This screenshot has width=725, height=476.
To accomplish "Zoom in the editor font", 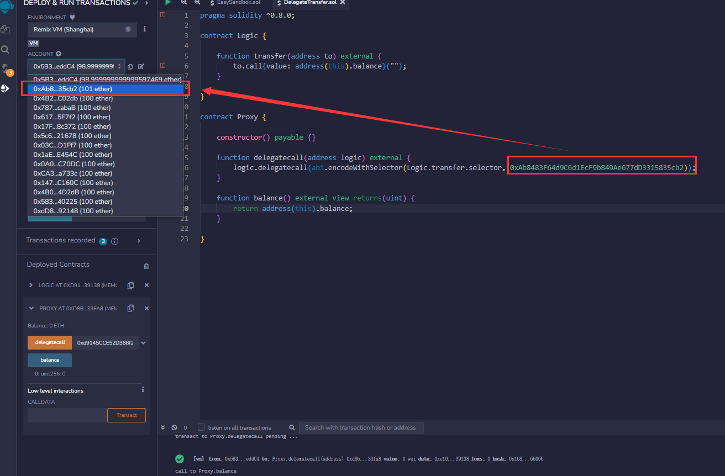I will click(197, 3).
